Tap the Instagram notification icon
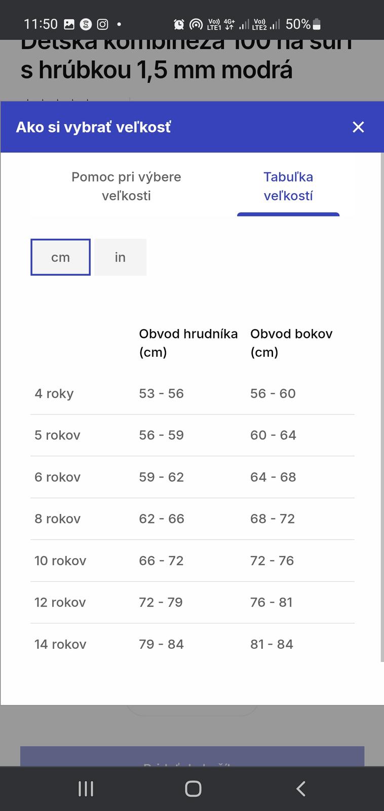The width and height of the screenshot is (384, 811). [x=103, y=24]
